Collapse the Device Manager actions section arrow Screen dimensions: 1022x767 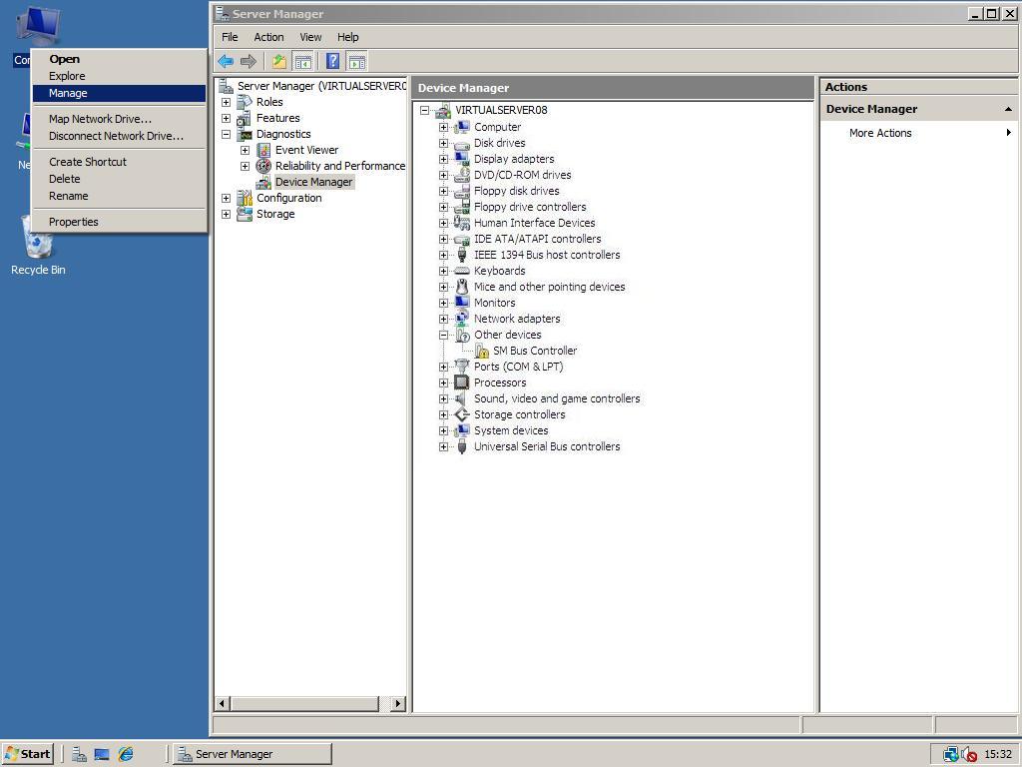click(x=1008, y=109)
